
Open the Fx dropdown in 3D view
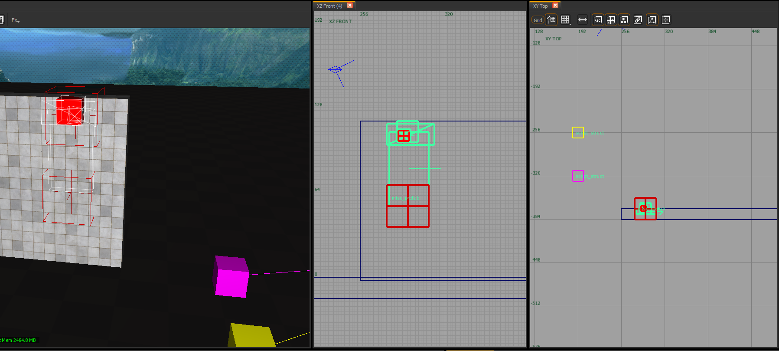(x=15, y=20)
